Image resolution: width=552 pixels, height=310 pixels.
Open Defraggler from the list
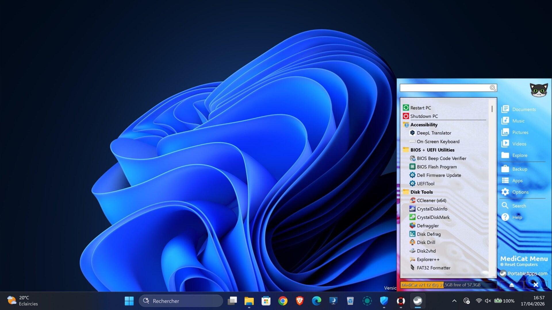point(428,226)
